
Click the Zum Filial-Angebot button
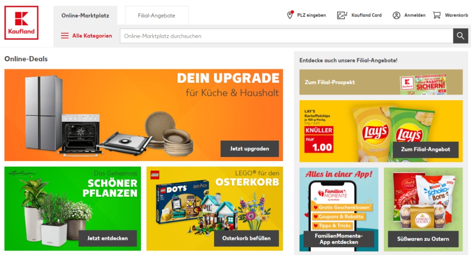pyautogui.click(x=426, y=149)
